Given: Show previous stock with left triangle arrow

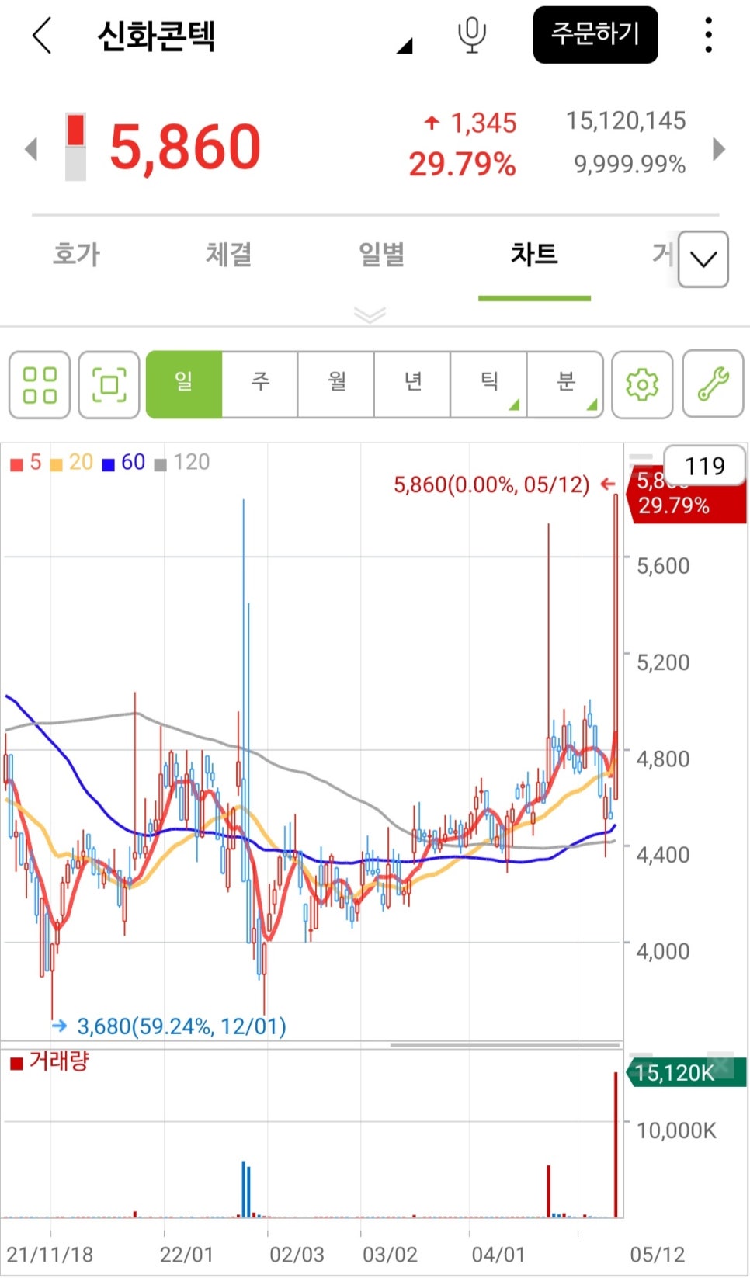Looking at the screenshot, I should pyautogui.click(x=31, y=148).
